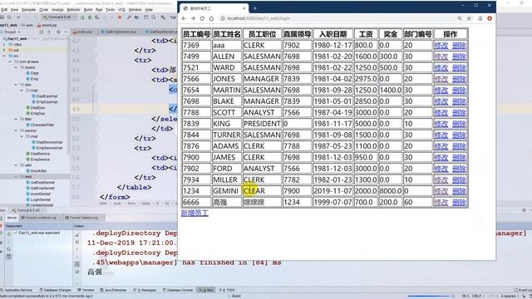The width and height of the screenshot is (532, 299).
Task: Click the sync refresh icon in IDEA toolbar
Action: click(9, 17)
